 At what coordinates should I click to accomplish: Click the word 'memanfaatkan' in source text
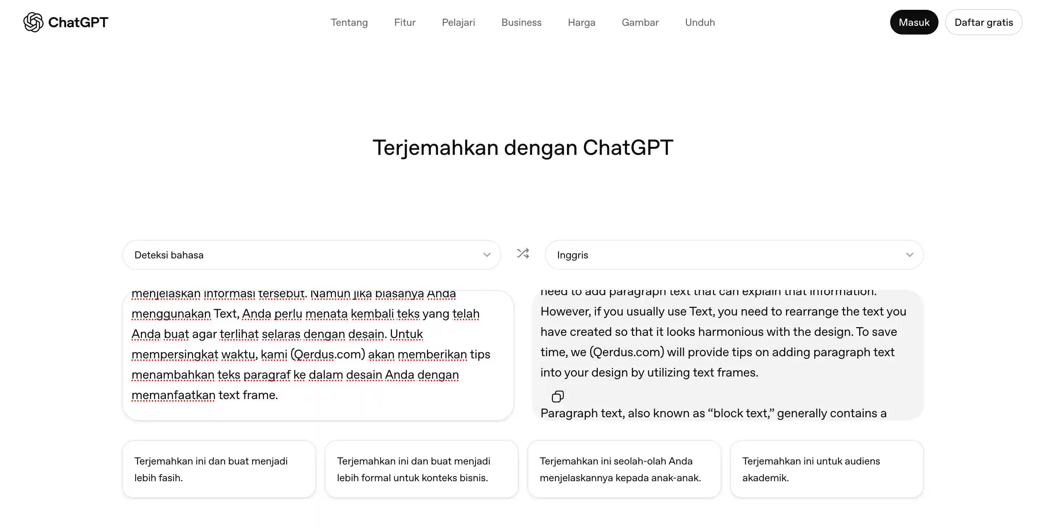click(173, 395)
